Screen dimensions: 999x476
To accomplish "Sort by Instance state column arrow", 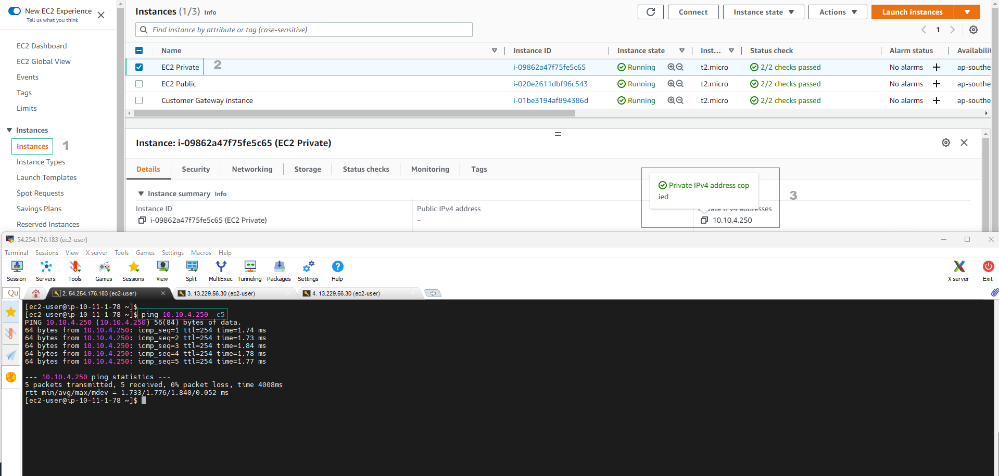I will pyautogui.click(x=681, y=50).
